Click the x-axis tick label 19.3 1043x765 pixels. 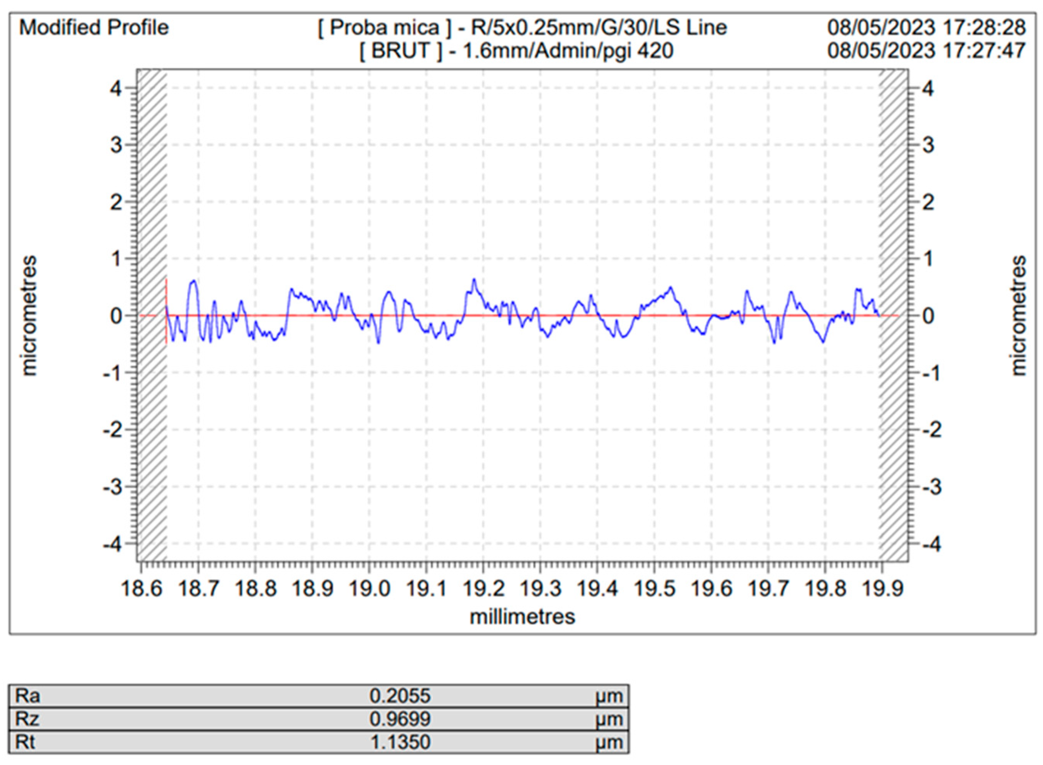point(540,589)
